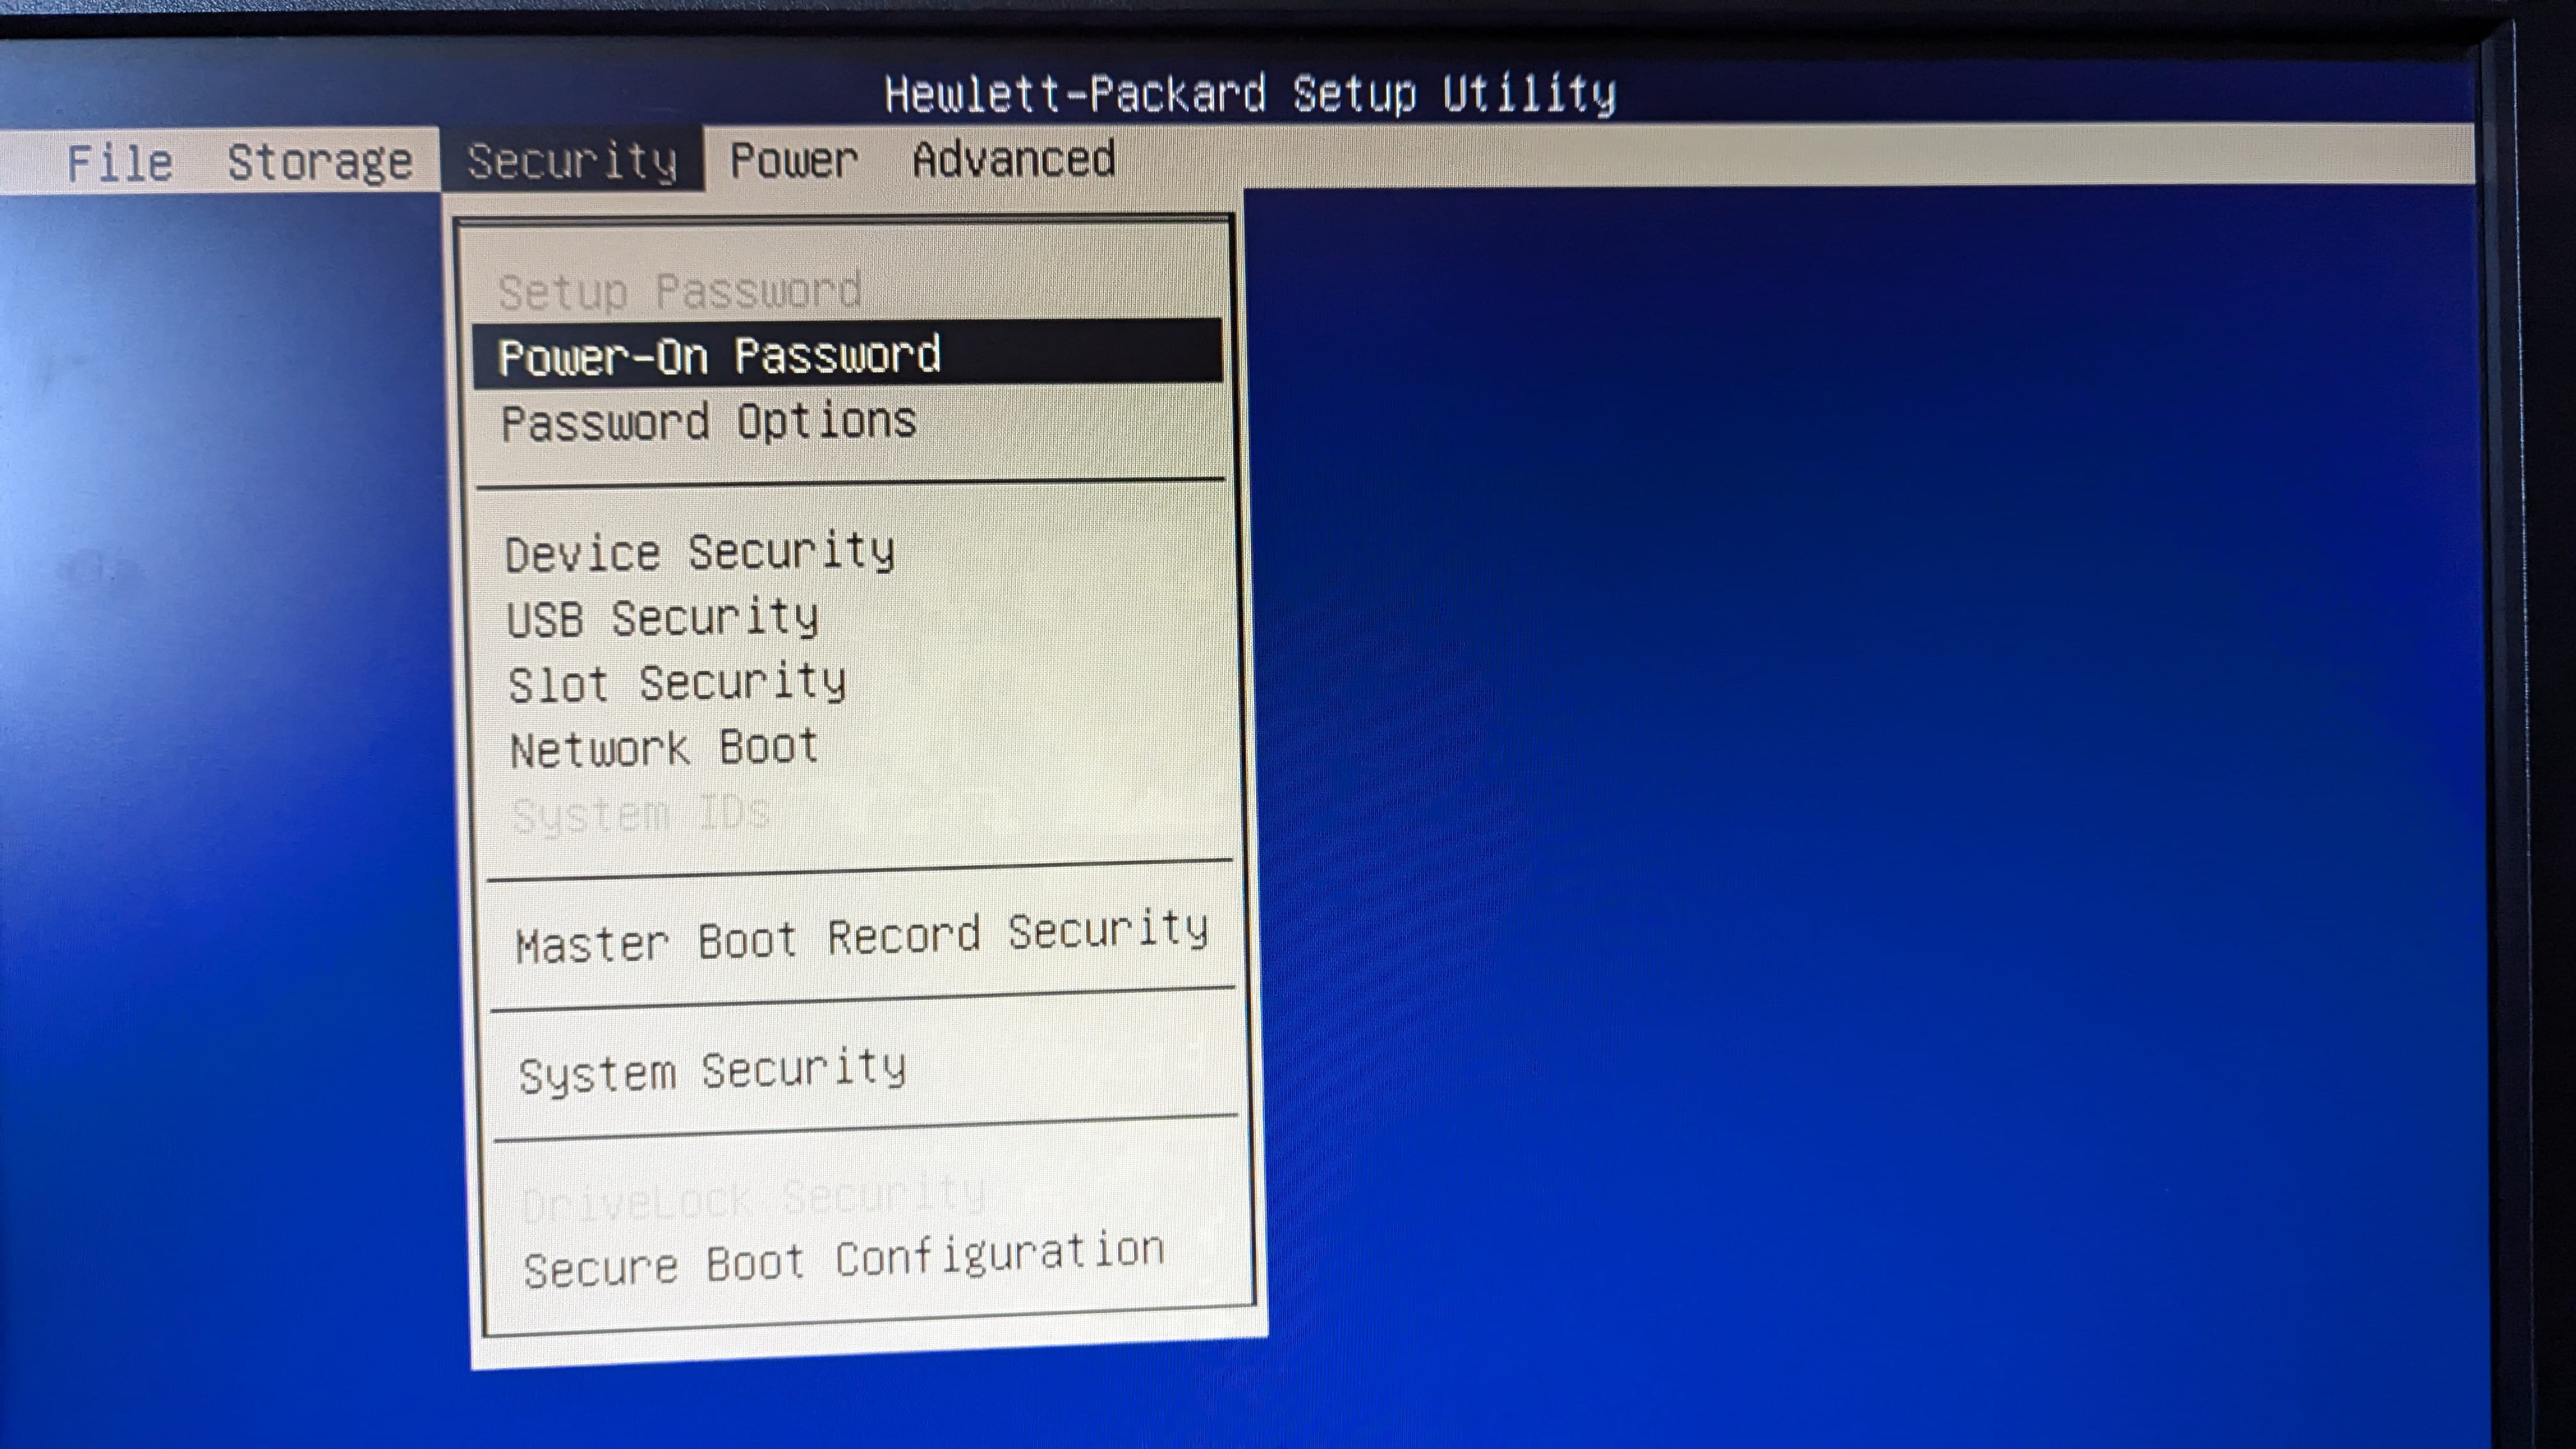Click the Hewlett-Packard Setup Utility title
2576x1449 pixels.
pyautogui.click(x=1250, y=94)
